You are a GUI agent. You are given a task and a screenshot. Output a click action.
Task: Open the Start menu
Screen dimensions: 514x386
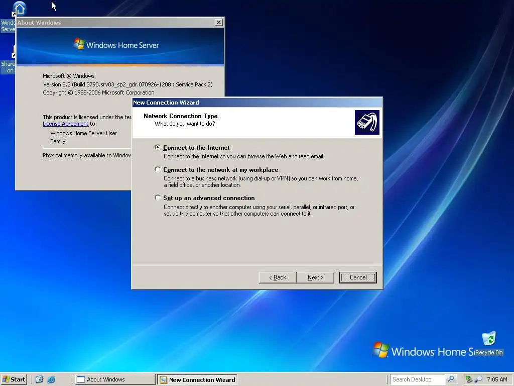pyautogui.click(x=14, y=379)
